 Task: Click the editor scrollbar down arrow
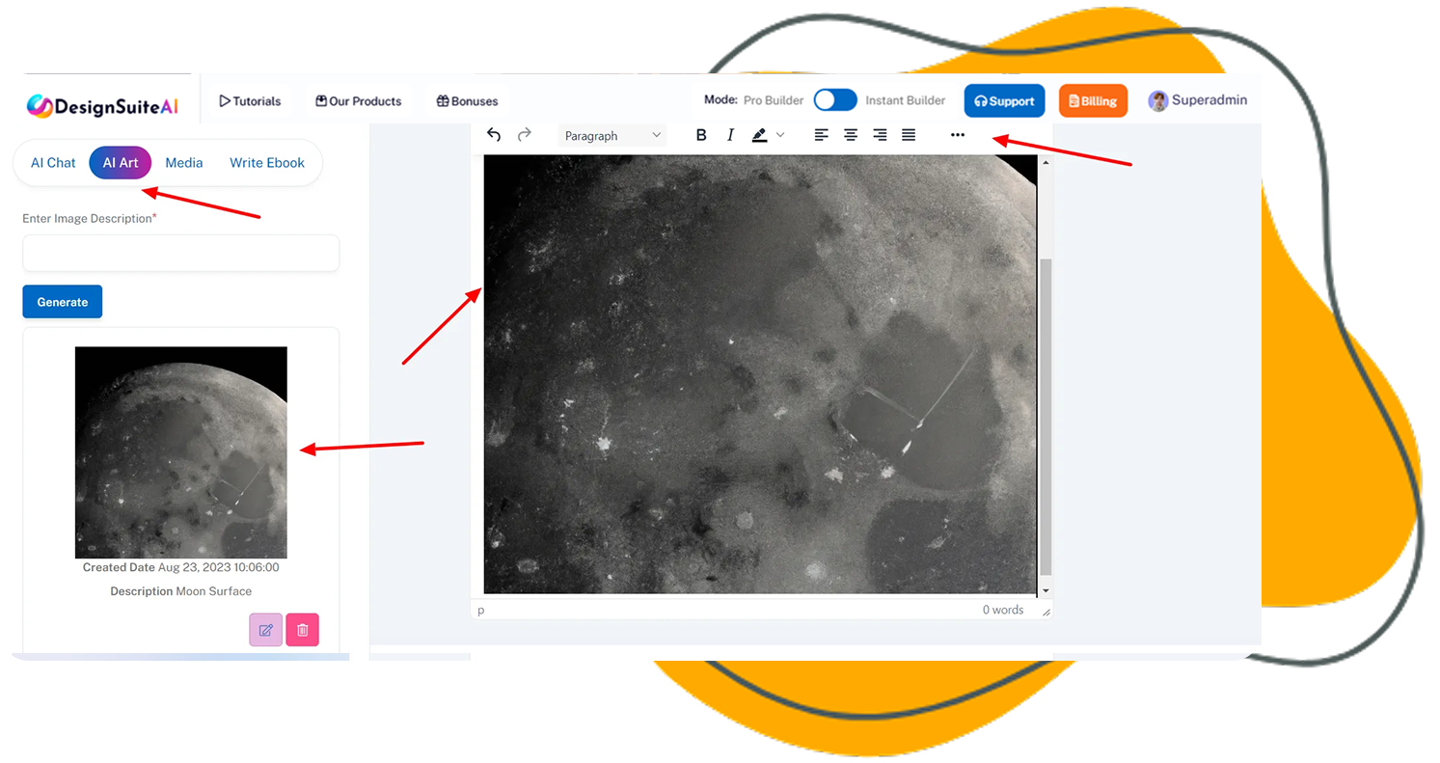point(1046,589)
